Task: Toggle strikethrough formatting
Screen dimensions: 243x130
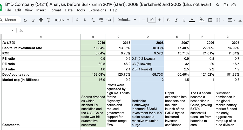Action: pos(184,20)
